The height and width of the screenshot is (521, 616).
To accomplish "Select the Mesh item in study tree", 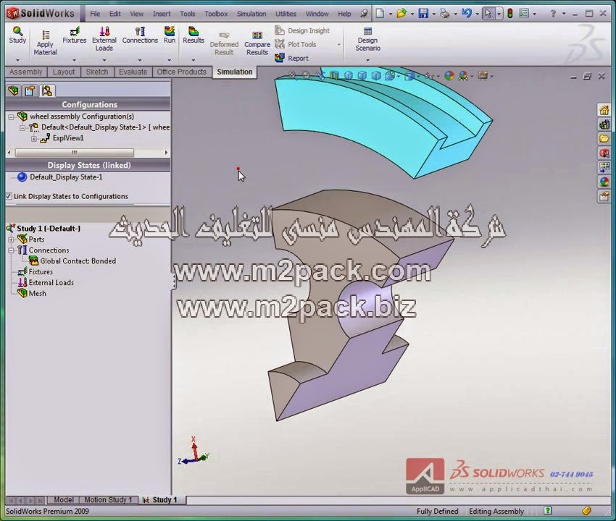I will pyautogui.click(x=32, y=294).
